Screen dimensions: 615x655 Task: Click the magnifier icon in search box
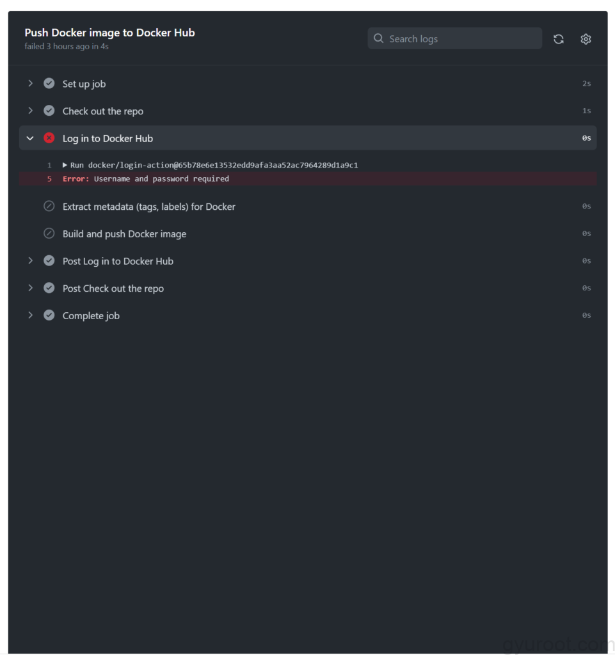(x=379, y=38)
